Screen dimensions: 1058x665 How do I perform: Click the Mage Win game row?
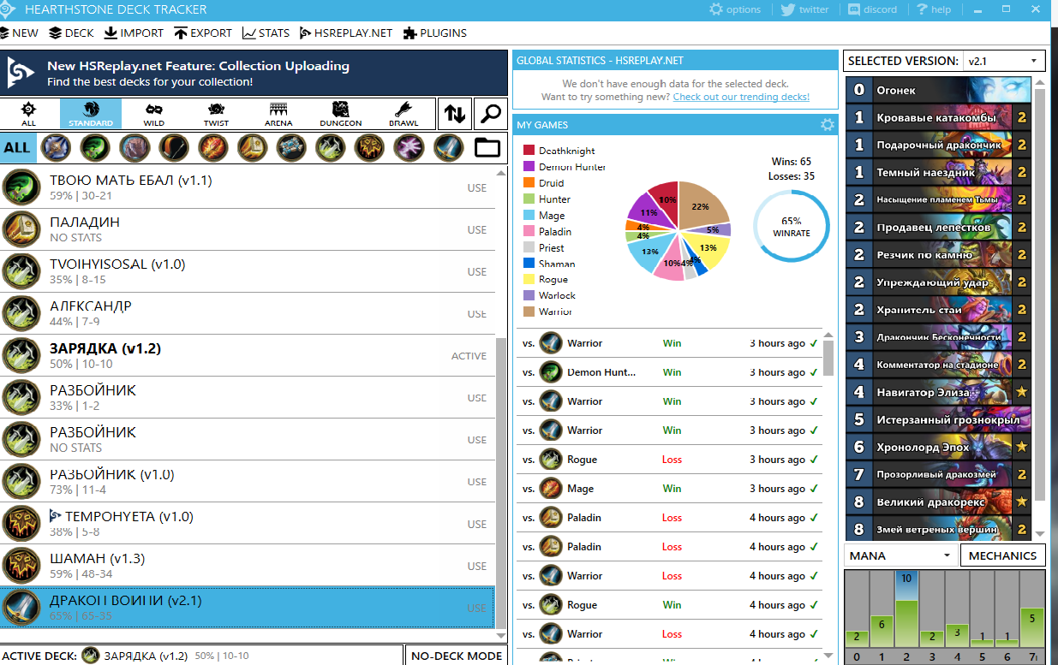pyautogui.click(x=670, y=489)
